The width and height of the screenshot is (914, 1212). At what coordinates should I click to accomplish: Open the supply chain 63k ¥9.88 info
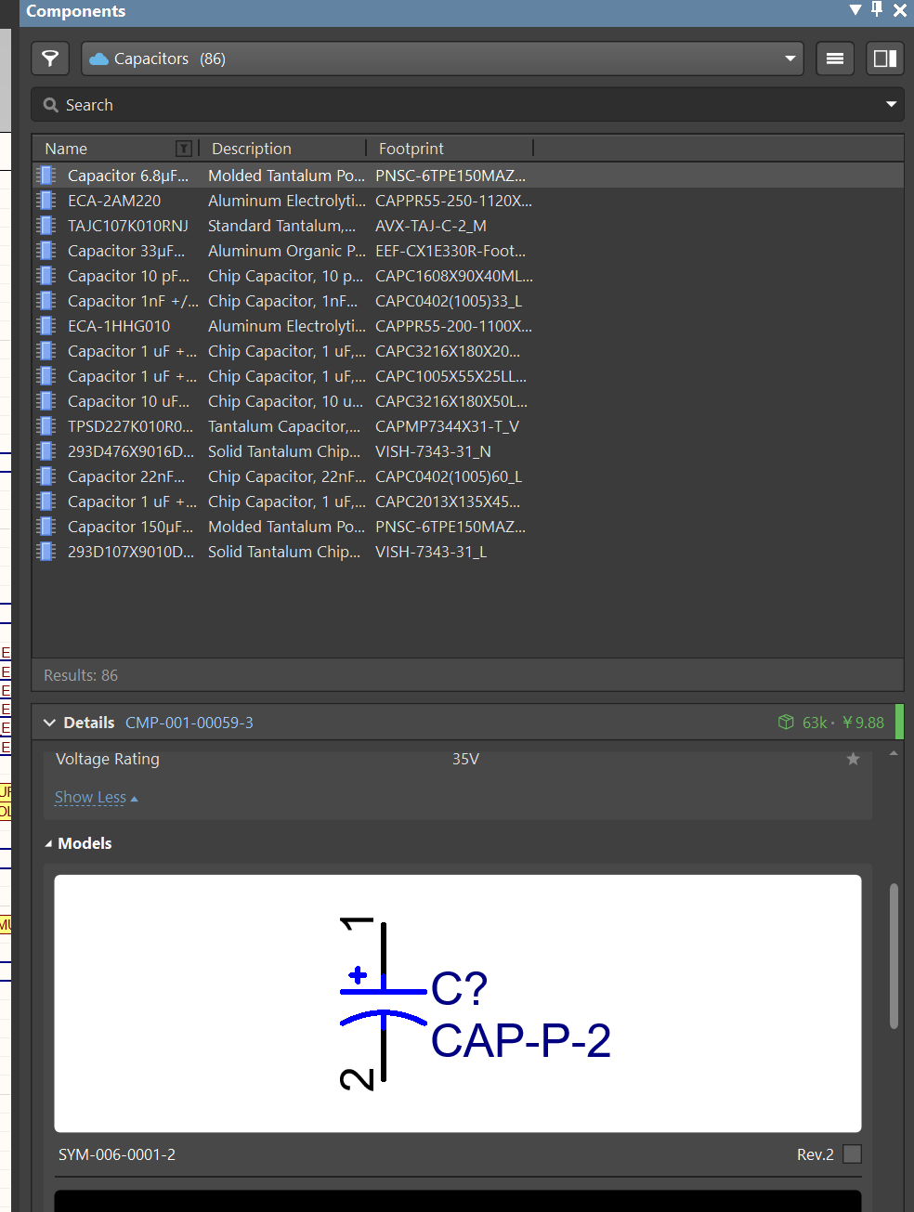[x=831, y=723]
